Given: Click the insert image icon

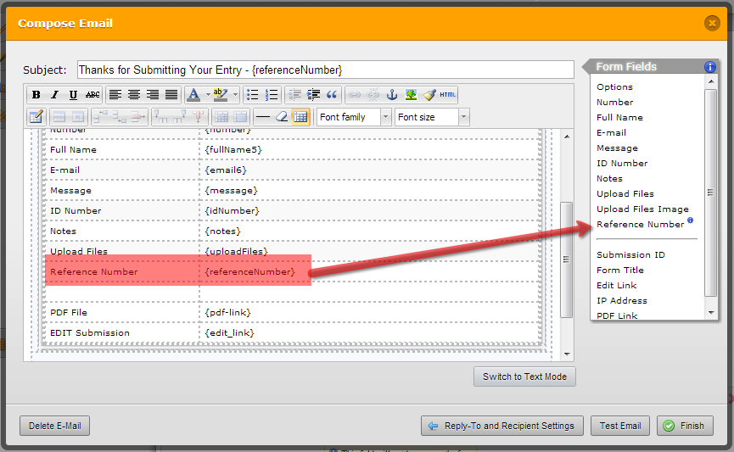Looking at the screenshot, I should (411, 95).
